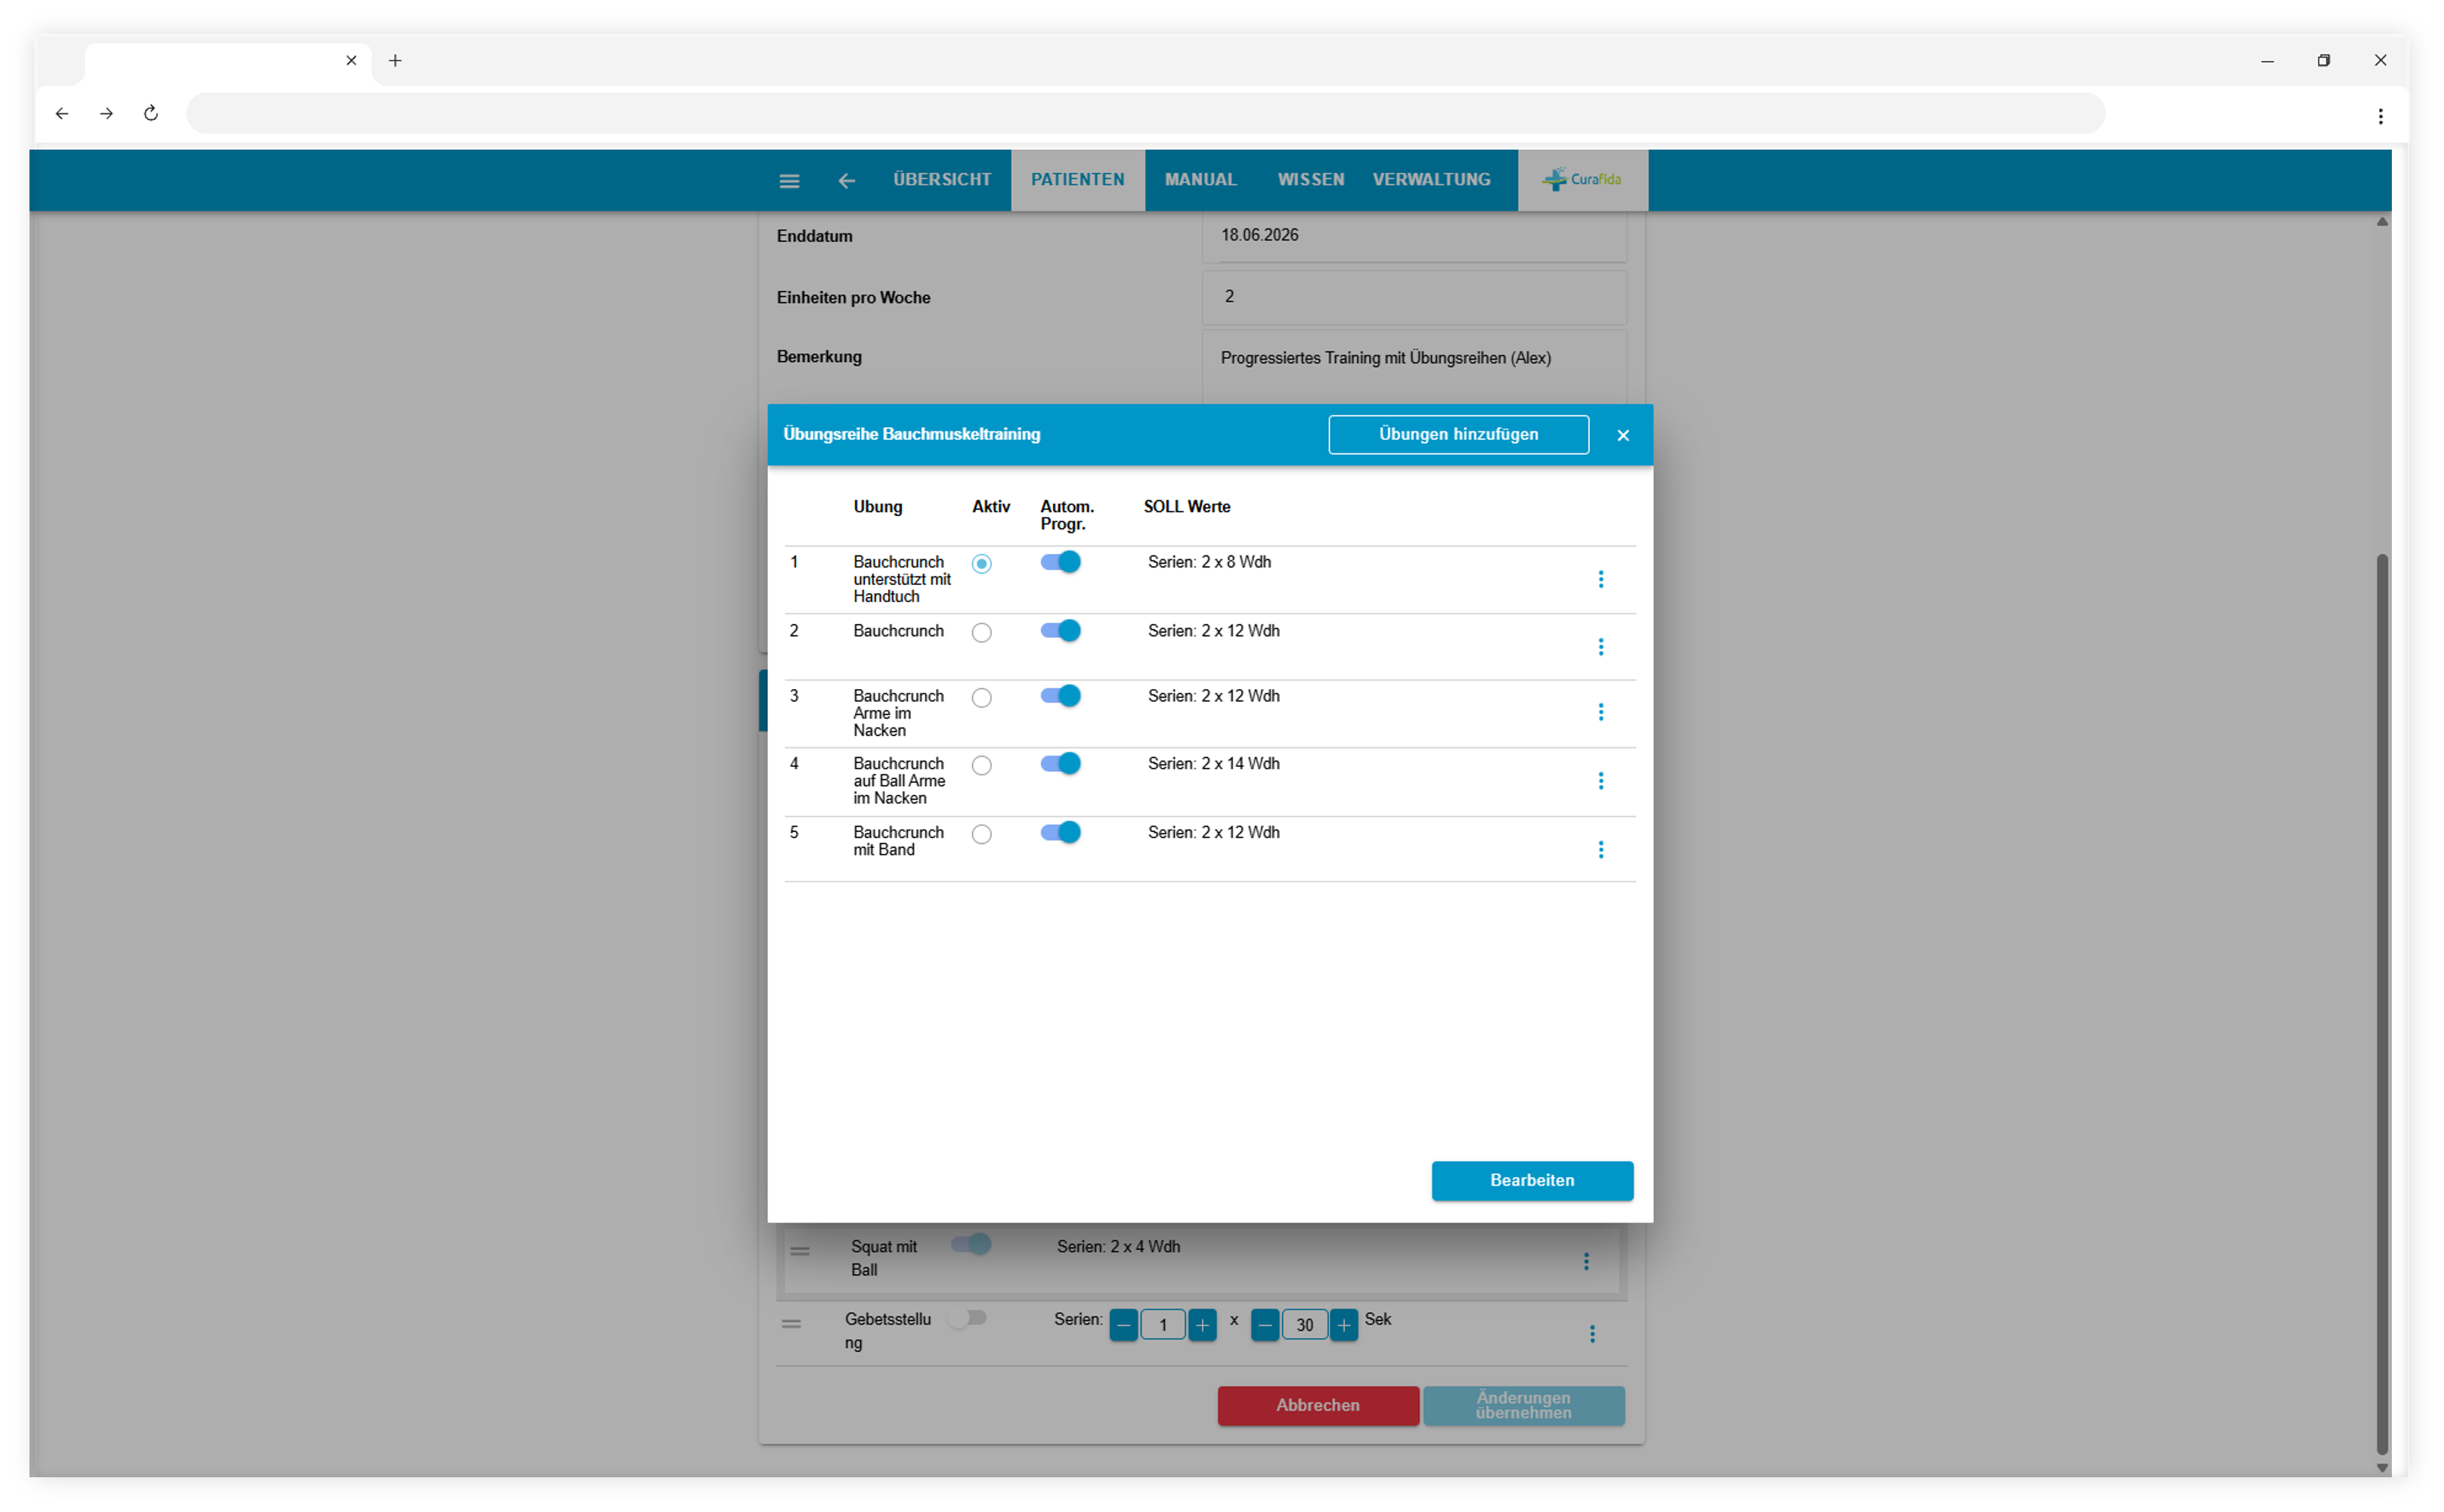Set exercise 2 Bauchcrunch as active
Screen dimensions: 2444x1512
pyautogui.click(x=981, y=633)
